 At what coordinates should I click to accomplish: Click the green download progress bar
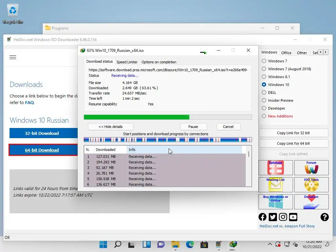pos(168,117)
